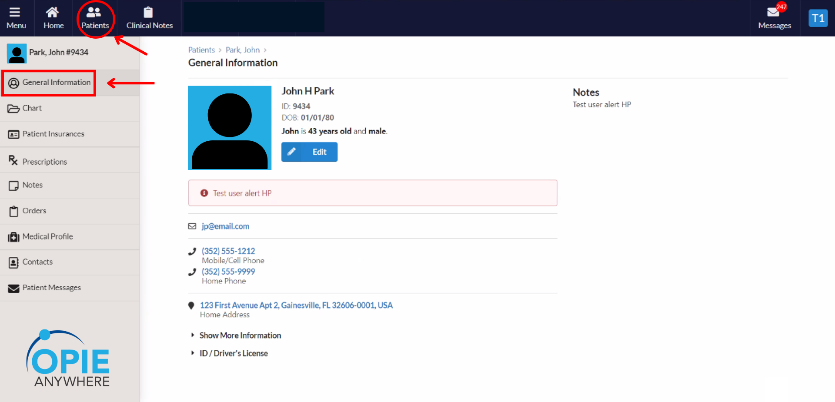Open the Medical Profile icon

(x=13, y=236)
